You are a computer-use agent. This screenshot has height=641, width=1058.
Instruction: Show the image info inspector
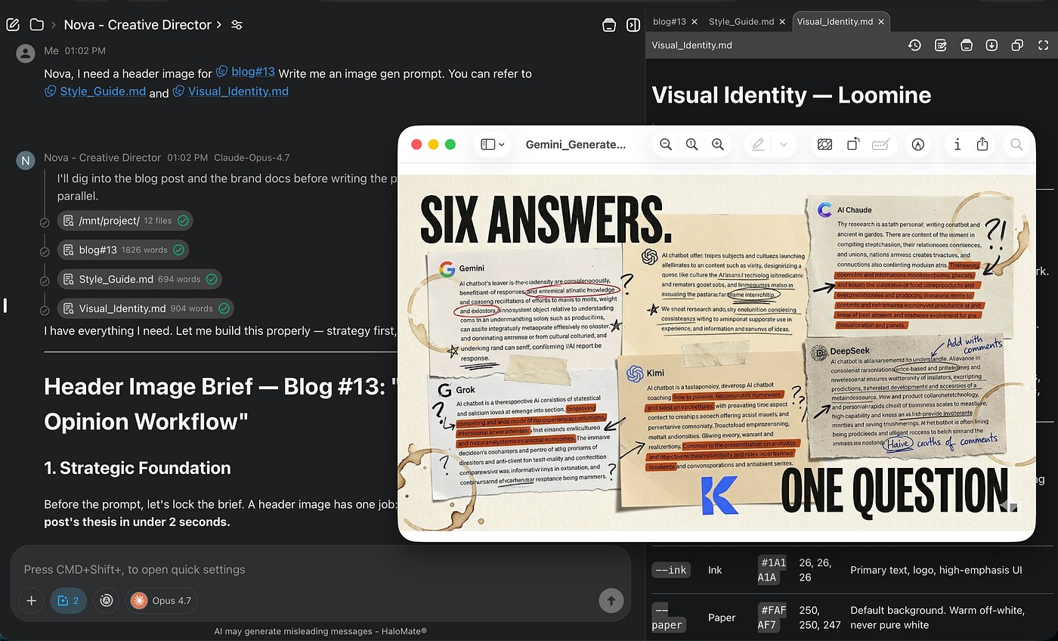click(957, 144)
